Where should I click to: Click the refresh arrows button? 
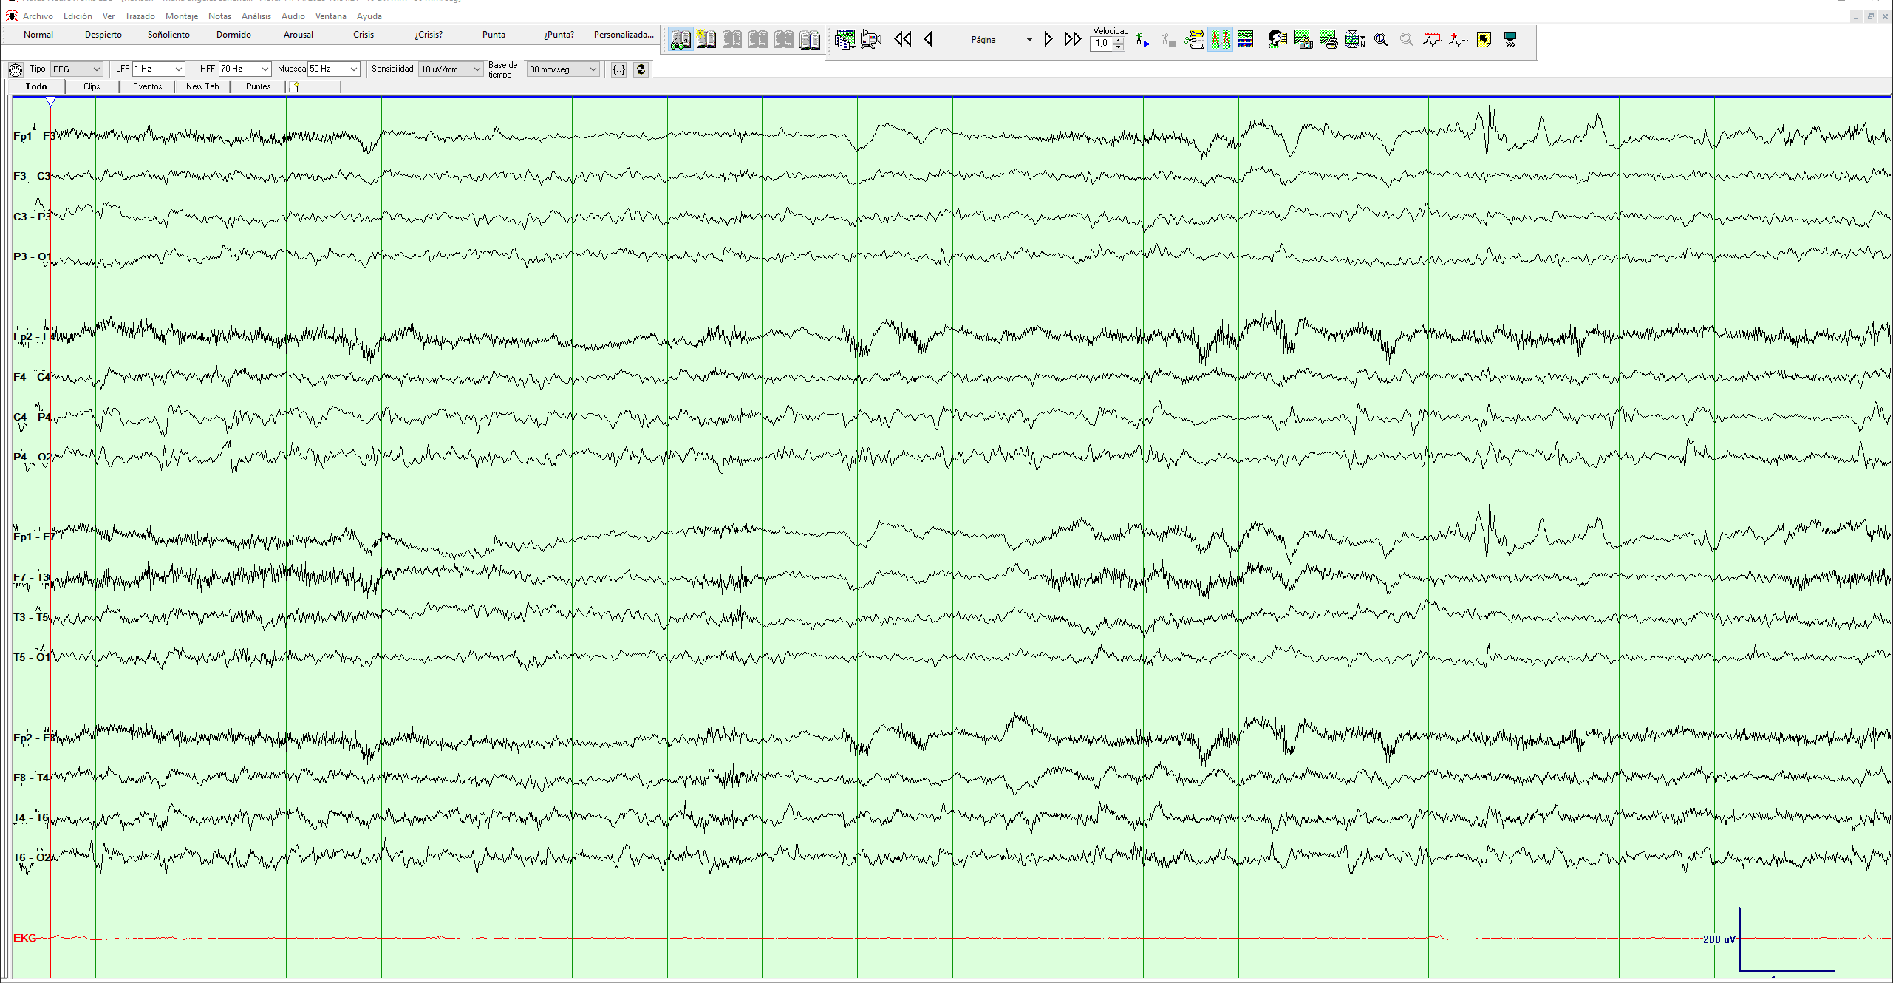[x=641, y=69]
